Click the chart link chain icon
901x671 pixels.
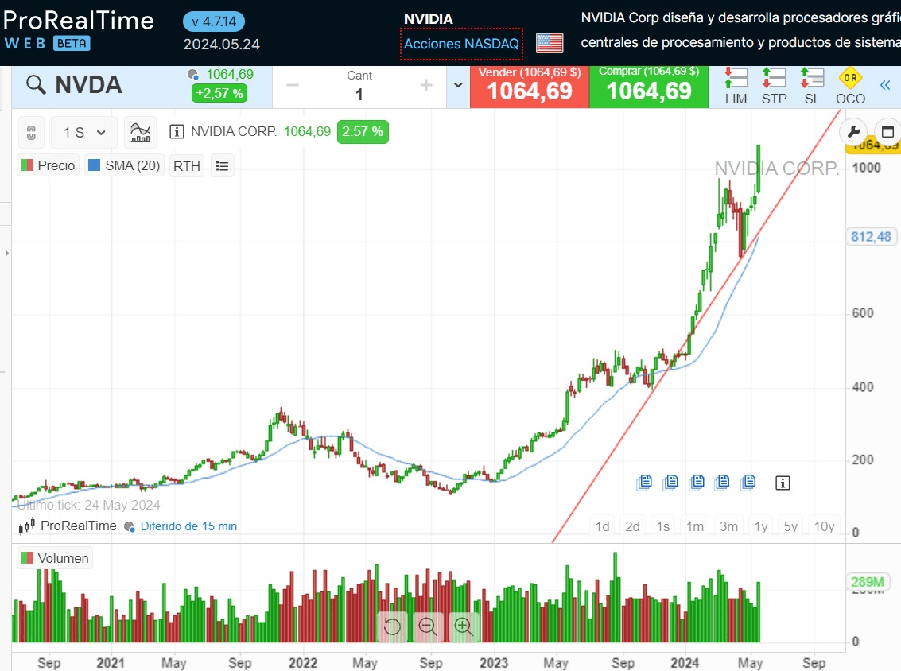[32, 132]
